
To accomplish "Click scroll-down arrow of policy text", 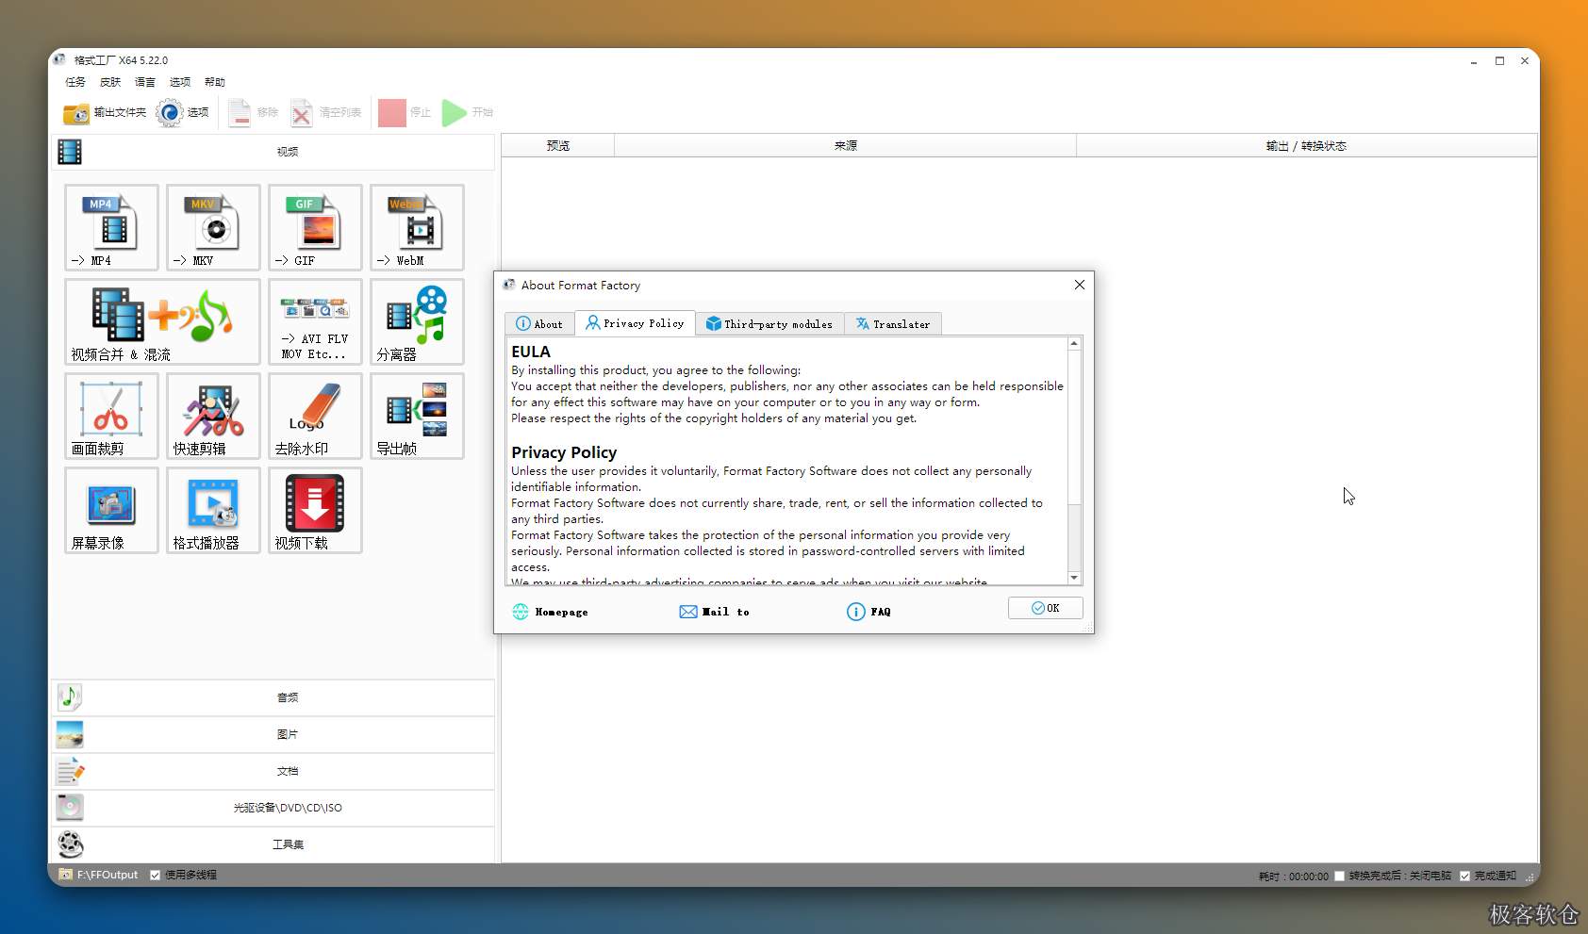I will point(1074,578).
